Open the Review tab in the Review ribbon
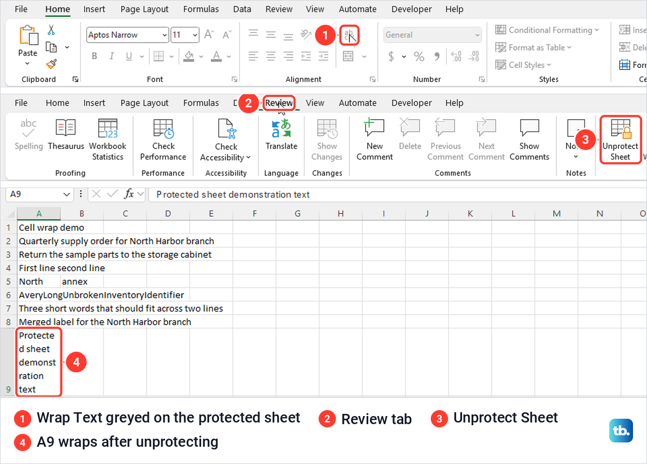 pyautogui.click(x=279, y=103)
